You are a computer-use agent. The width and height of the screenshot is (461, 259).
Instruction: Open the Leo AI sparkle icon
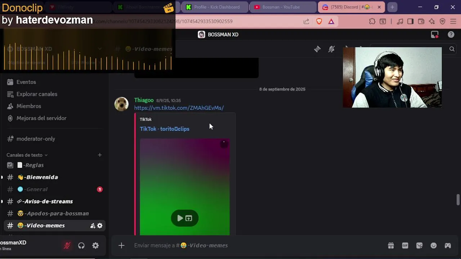pos(432,22)
